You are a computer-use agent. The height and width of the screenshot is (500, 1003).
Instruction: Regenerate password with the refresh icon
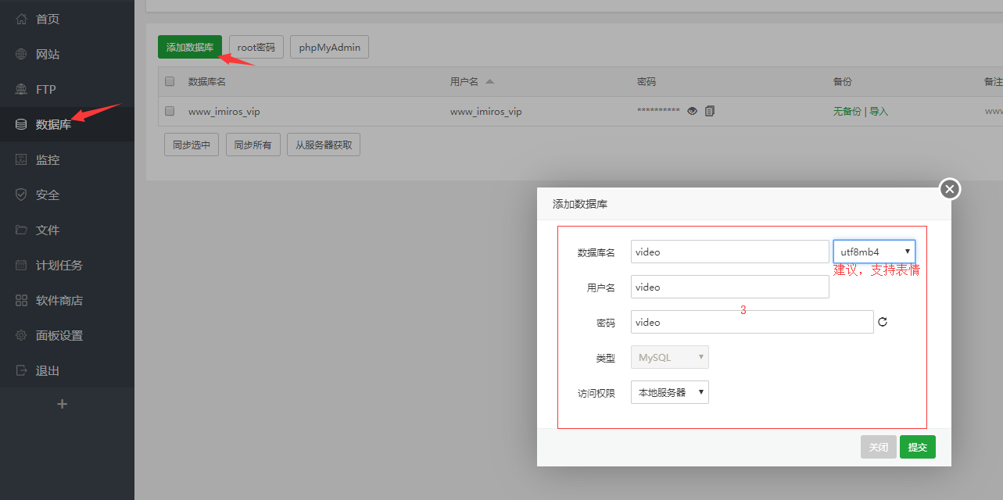(x=883, y=322)
